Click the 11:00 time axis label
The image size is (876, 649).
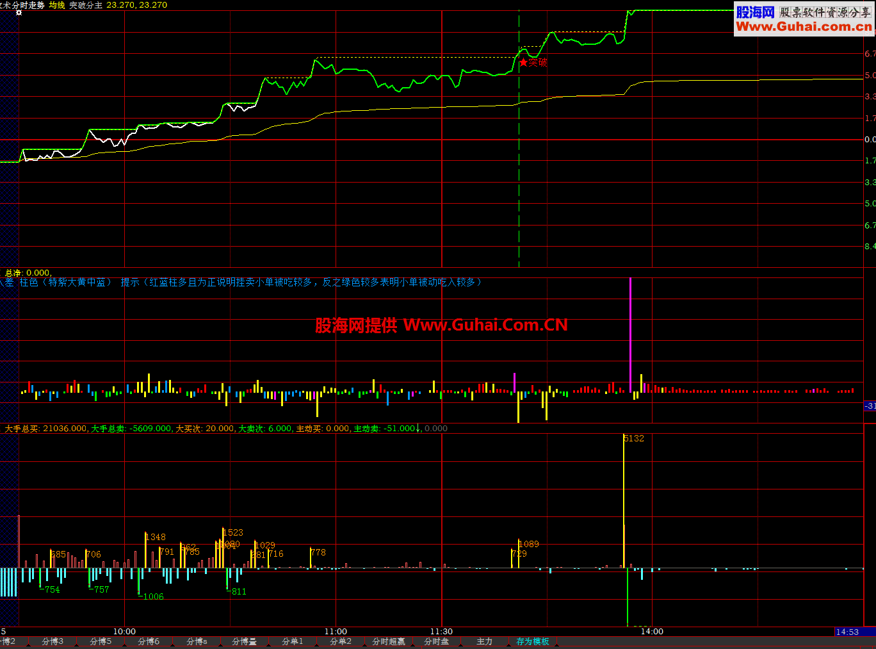[336, 632]
